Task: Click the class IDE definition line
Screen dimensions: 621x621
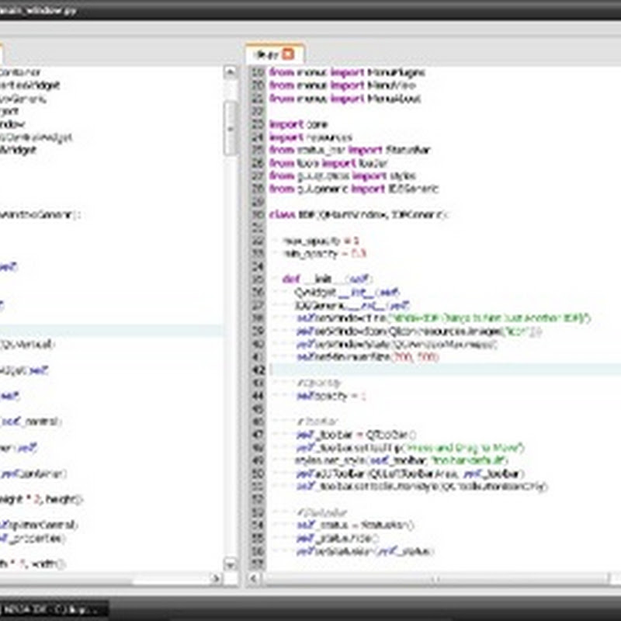Action: 359,214
